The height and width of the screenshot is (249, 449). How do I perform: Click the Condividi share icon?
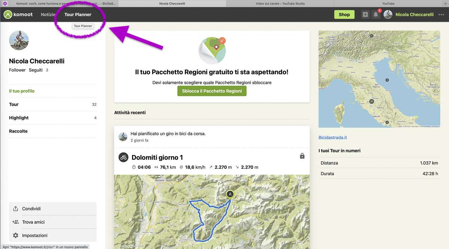(x=15, y=209)
